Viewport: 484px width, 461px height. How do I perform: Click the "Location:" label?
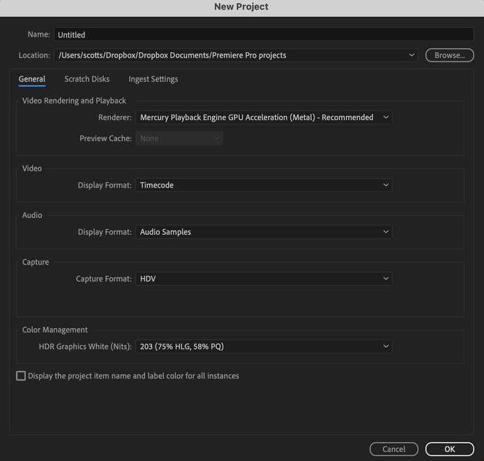(34, 55)
